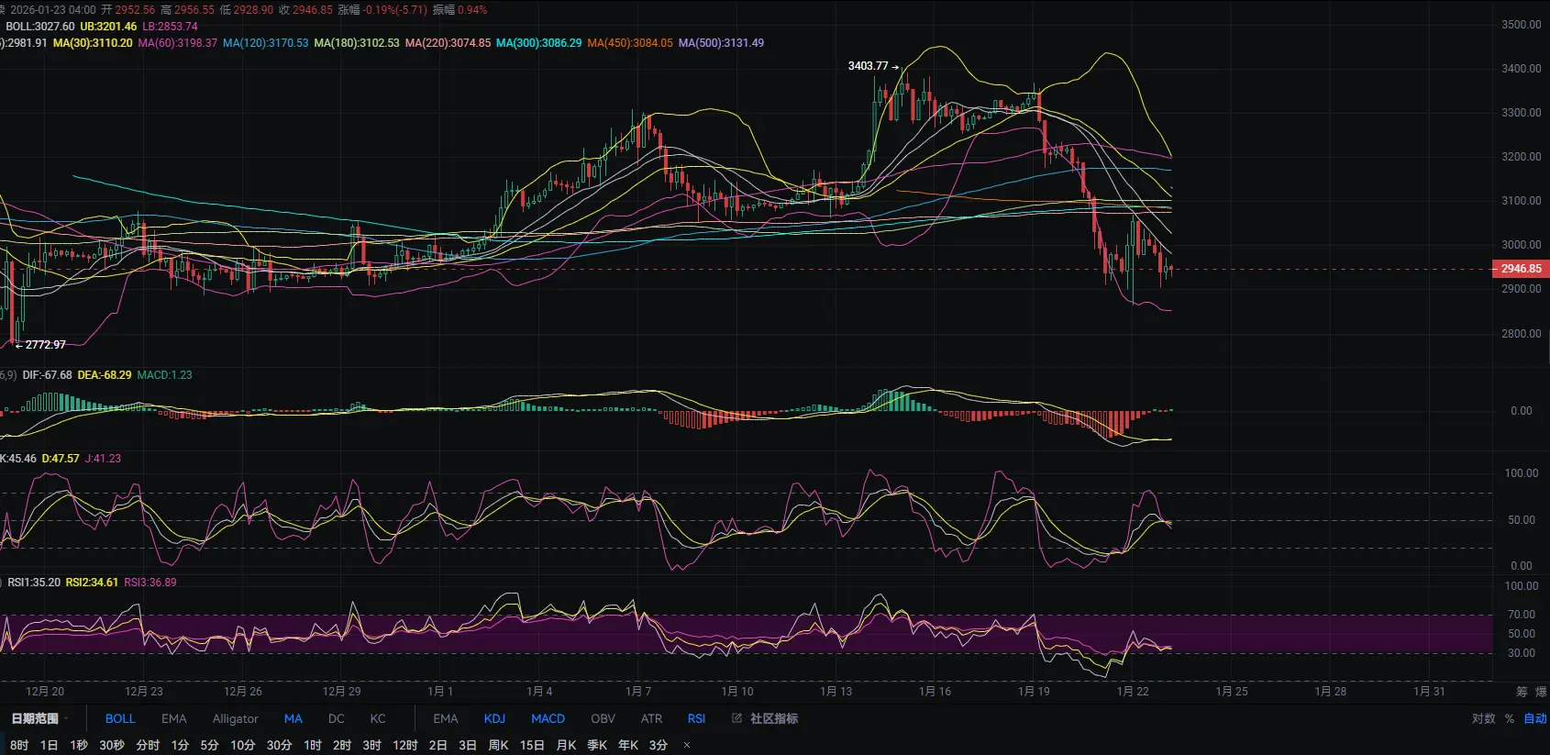Click the UB:3201.46 upper band value

point(108,27)
